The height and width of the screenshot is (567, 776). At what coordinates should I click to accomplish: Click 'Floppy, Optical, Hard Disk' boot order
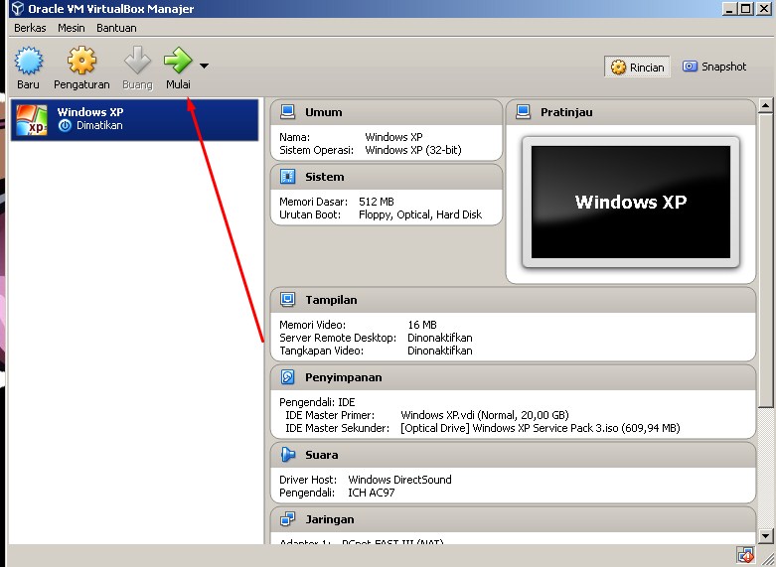(420, 214)
